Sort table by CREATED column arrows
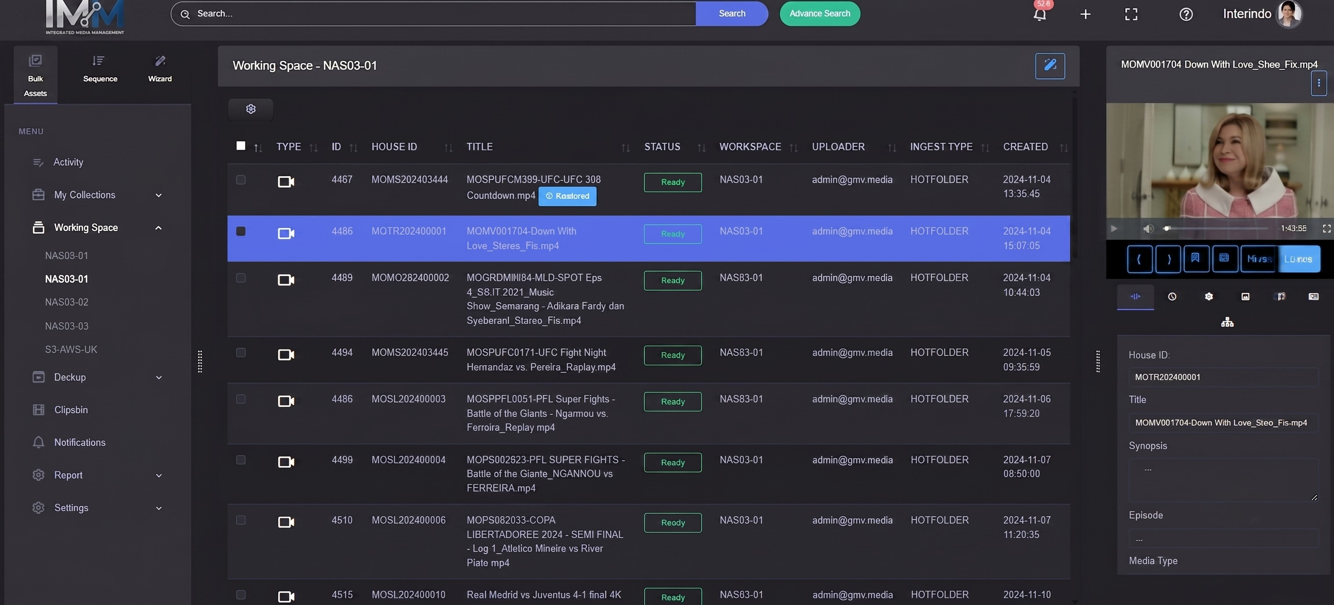The width and height of the screenshot is (1334, 605). tap(1063, 148)
